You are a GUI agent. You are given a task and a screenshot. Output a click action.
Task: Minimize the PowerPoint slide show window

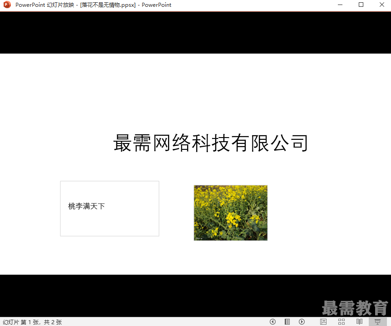coord(340,5)
